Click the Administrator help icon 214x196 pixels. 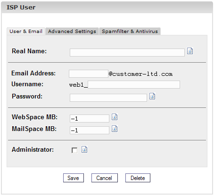(x=84, y=149)
